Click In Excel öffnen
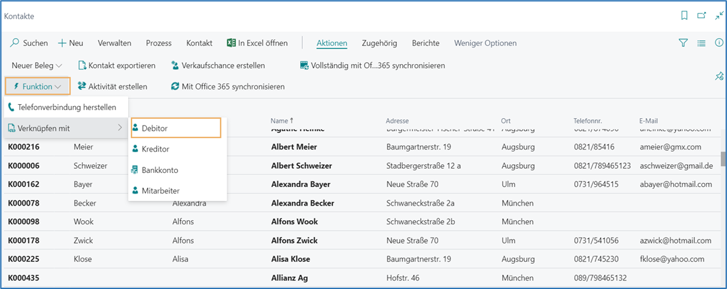Screen dimensions: 727x289 click(x=257, y=43)
